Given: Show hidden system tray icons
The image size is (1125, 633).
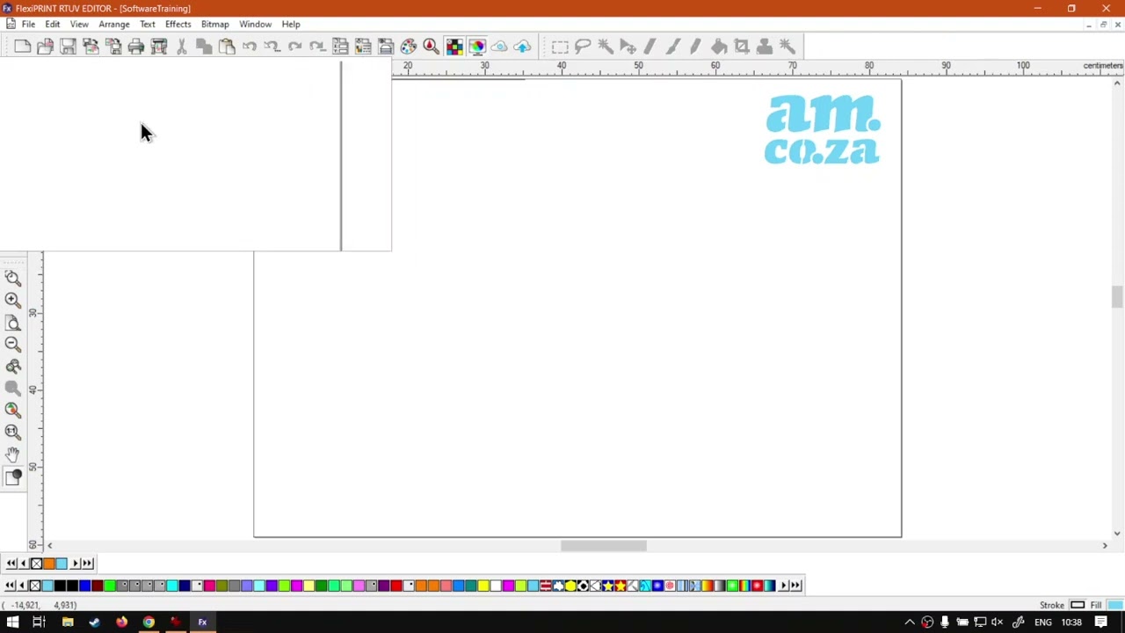Looking at the screenshot, I should point(910,622).
